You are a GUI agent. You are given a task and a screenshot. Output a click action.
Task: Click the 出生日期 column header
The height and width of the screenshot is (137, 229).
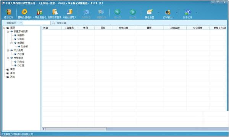pyautogui.click(x=123, y=28)
